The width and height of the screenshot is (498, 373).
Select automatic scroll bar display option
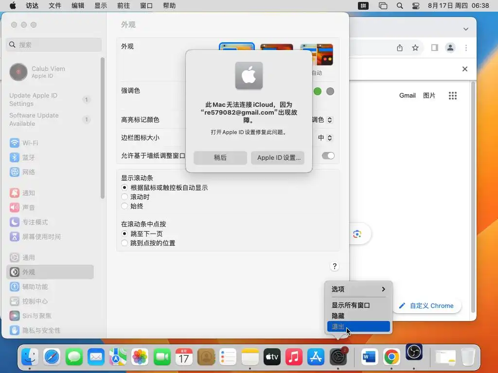(124, 188)
